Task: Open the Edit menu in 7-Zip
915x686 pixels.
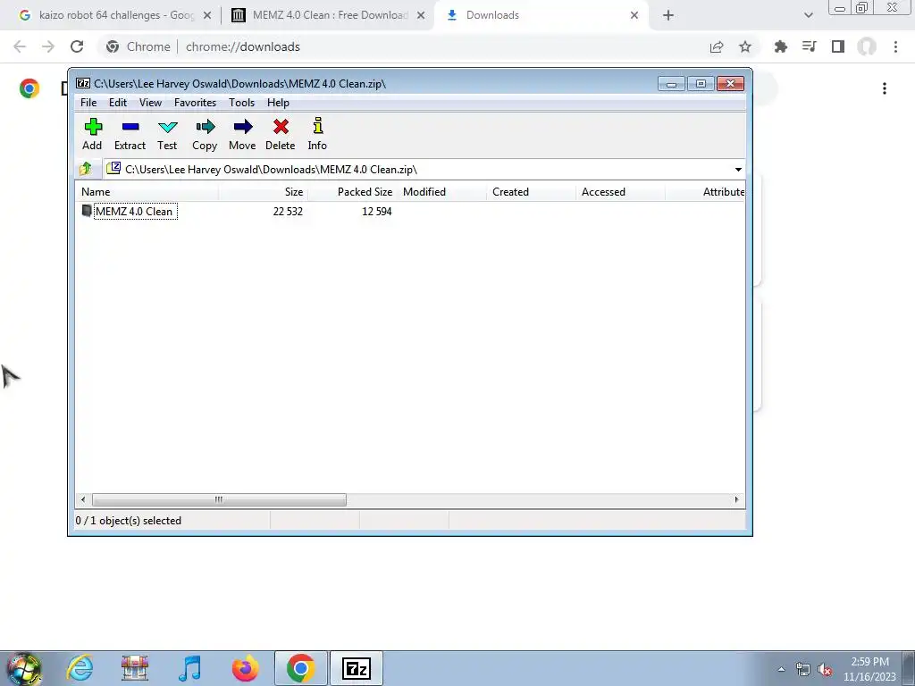Action: (118, 103)
